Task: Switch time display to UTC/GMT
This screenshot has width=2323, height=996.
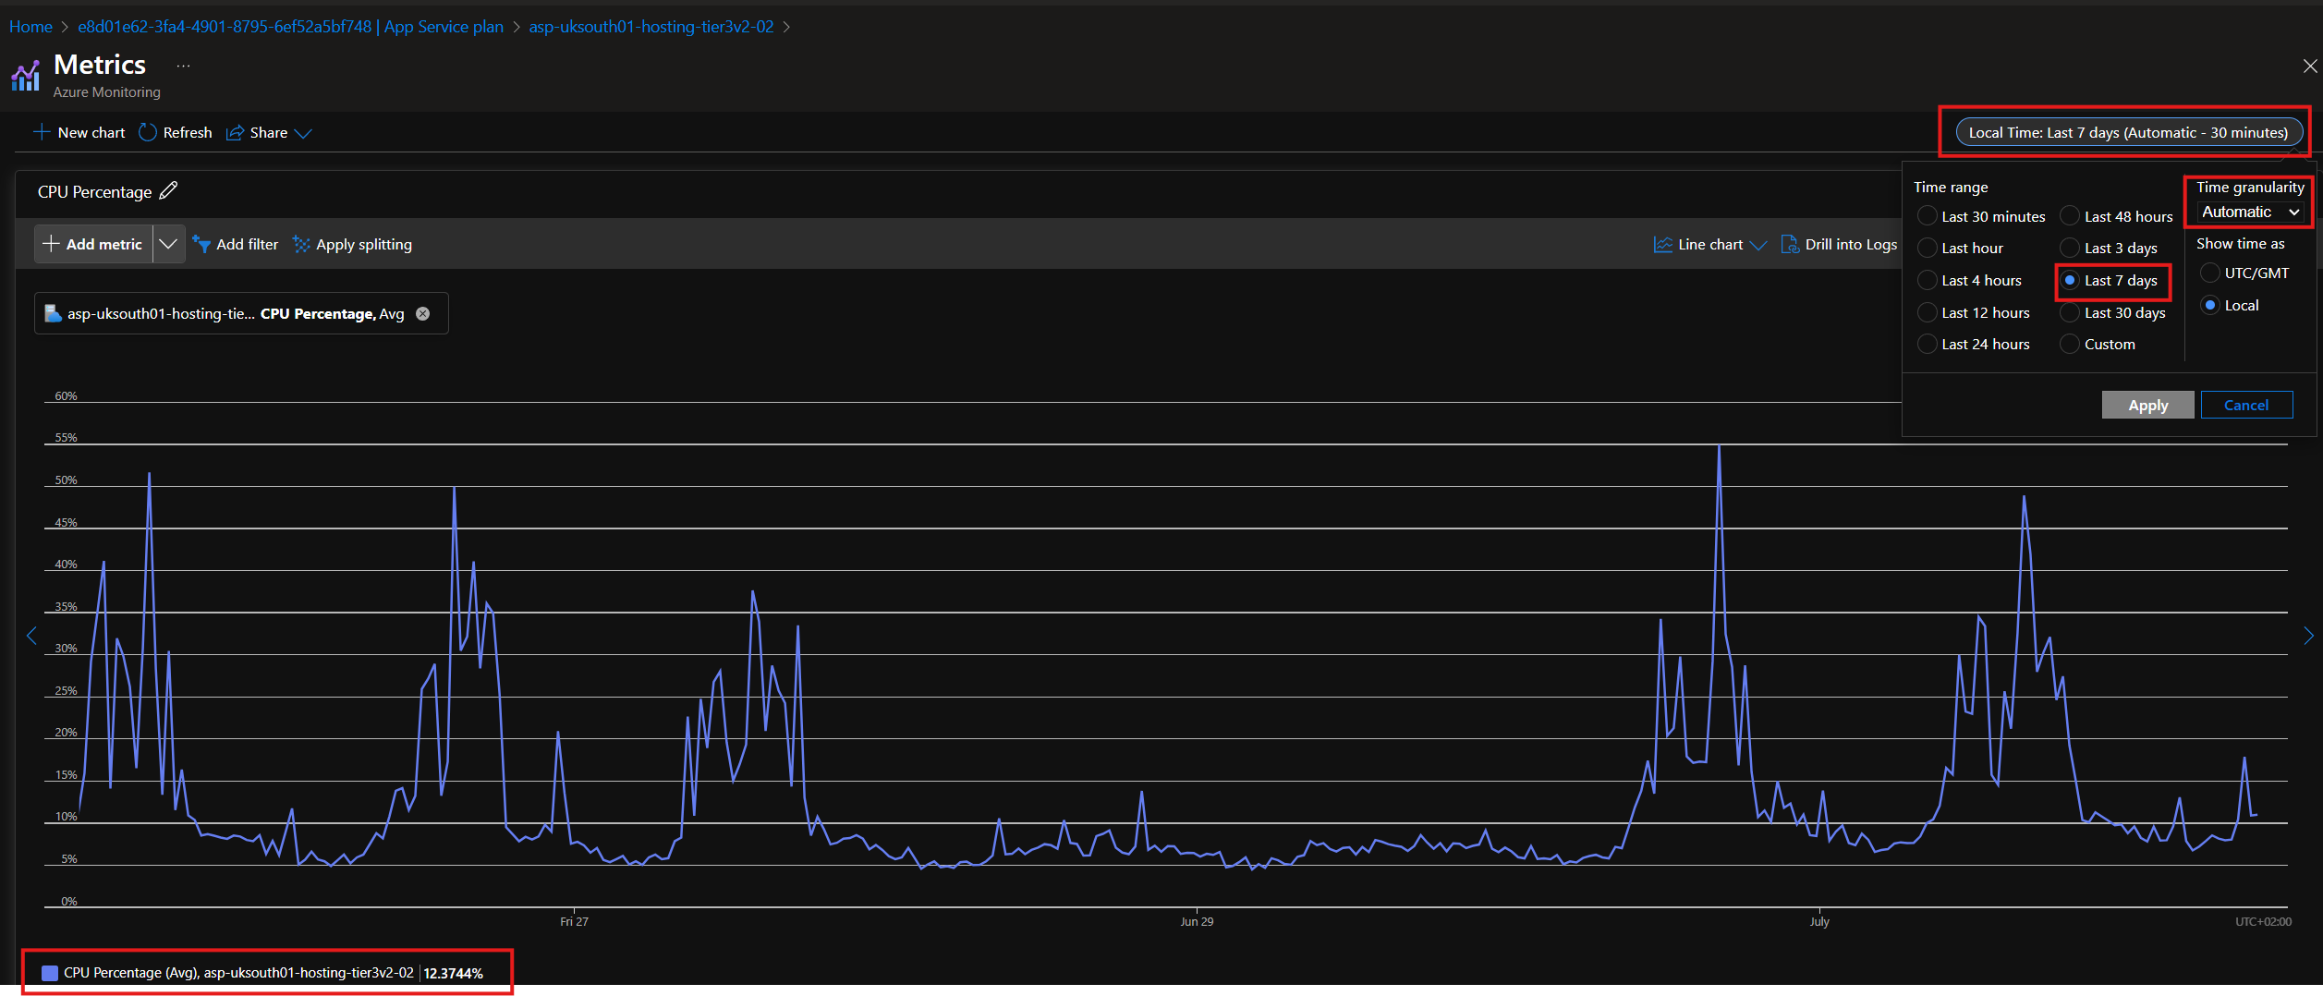Action: pyautogui.click(x=2210, y=273)
